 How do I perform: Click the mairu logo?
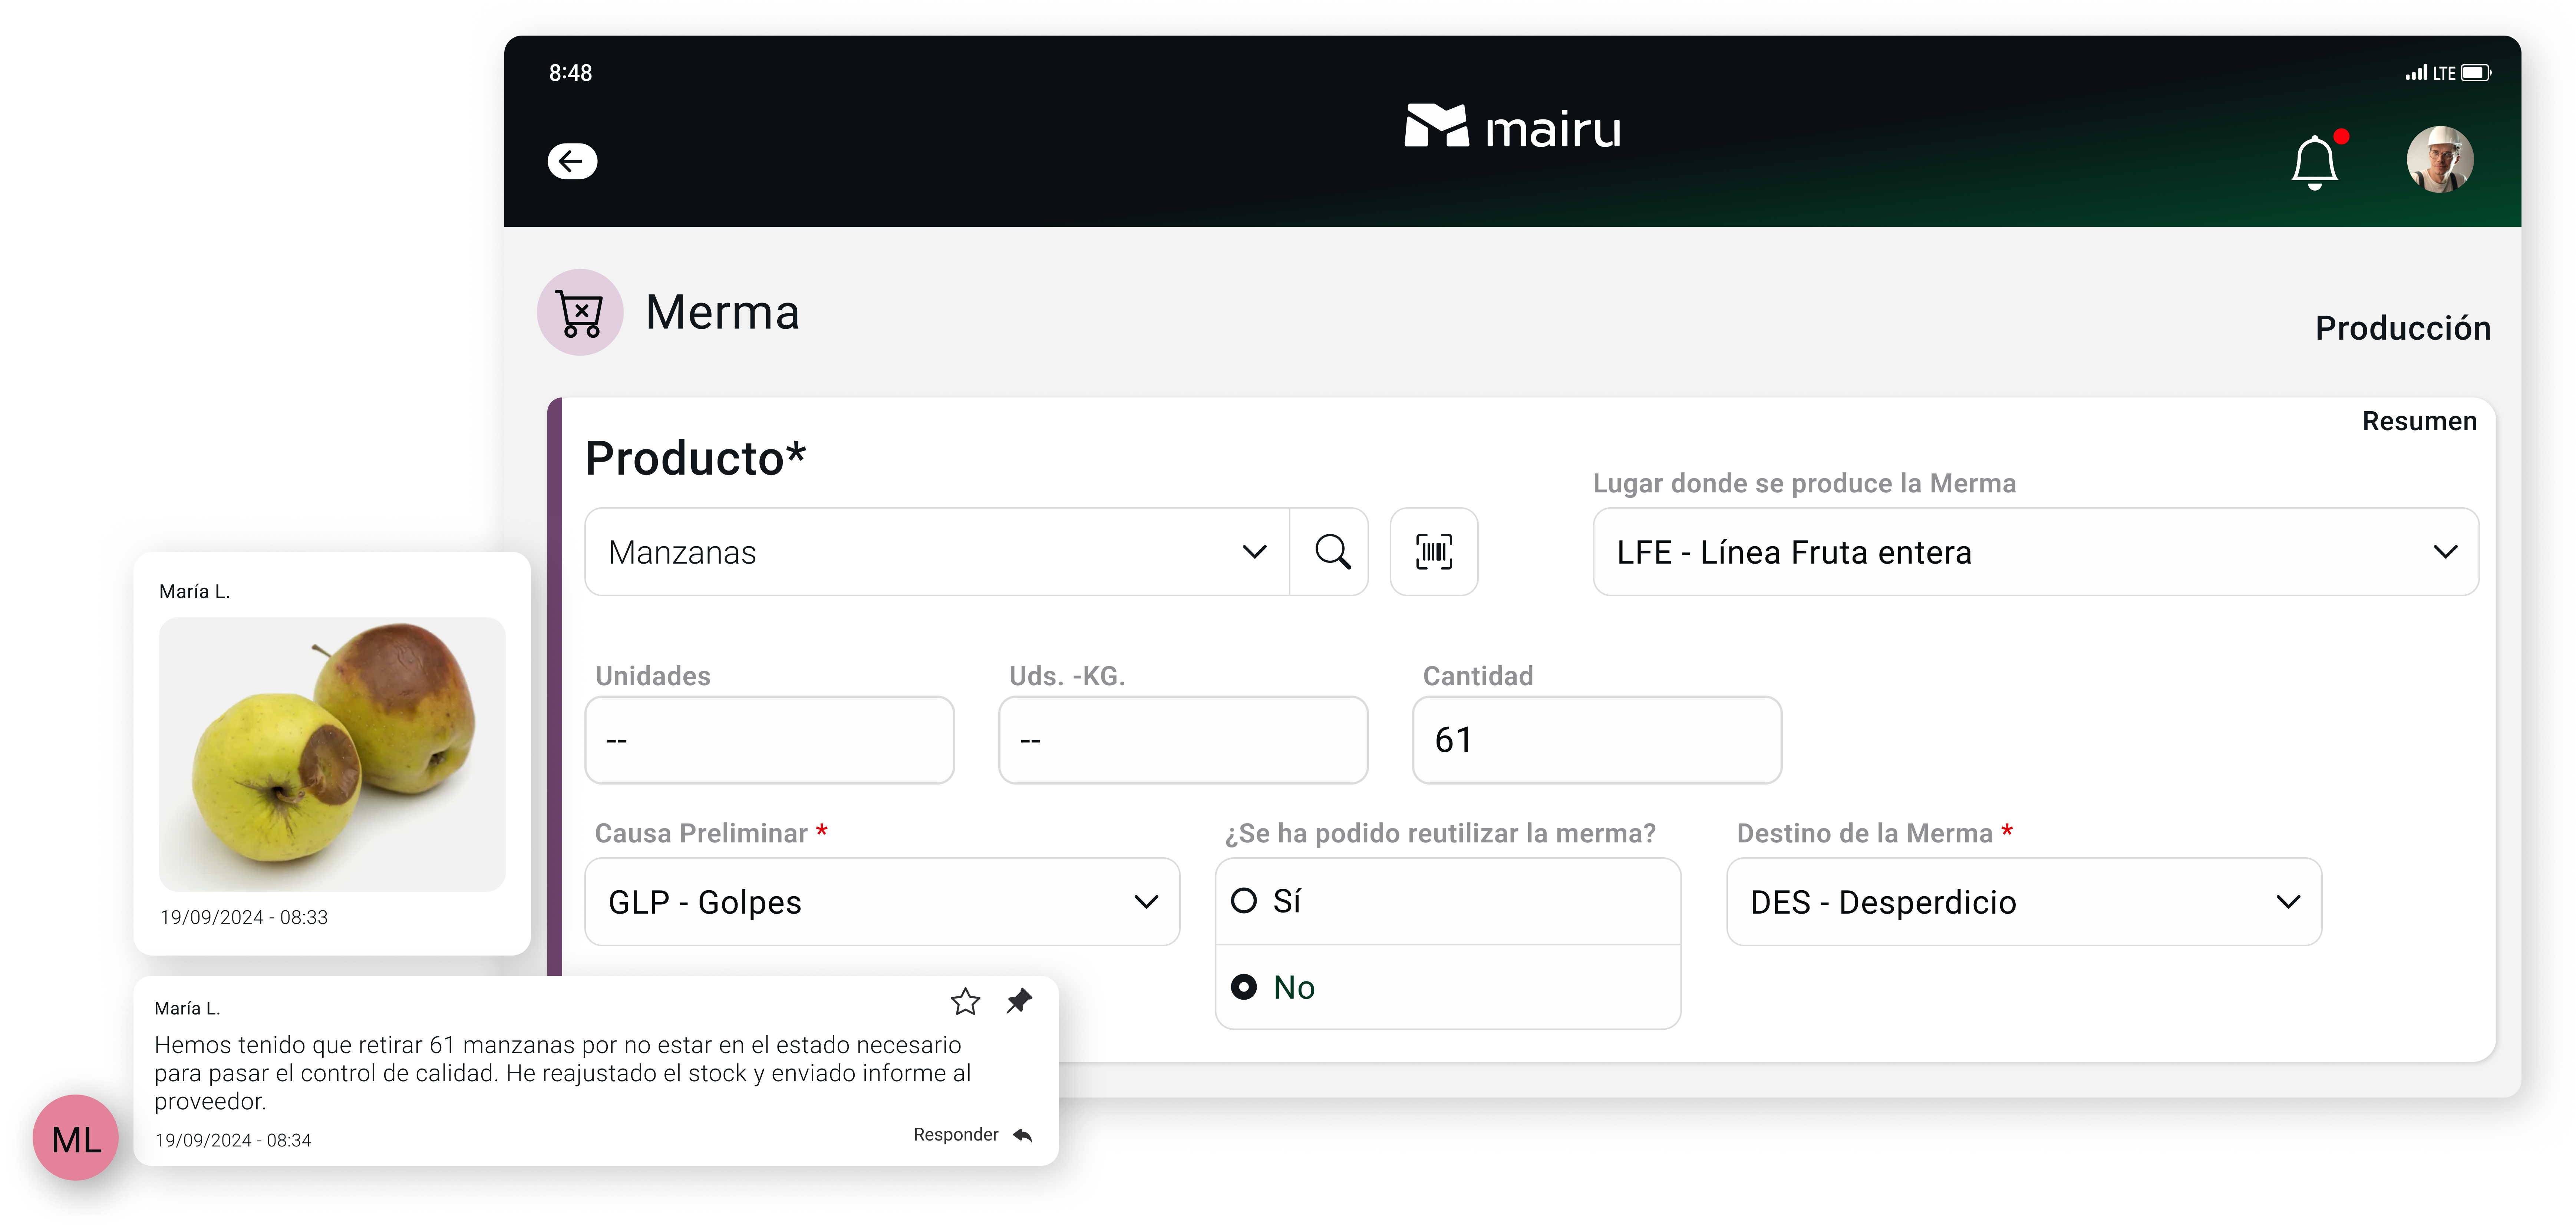coord(1512,128)
